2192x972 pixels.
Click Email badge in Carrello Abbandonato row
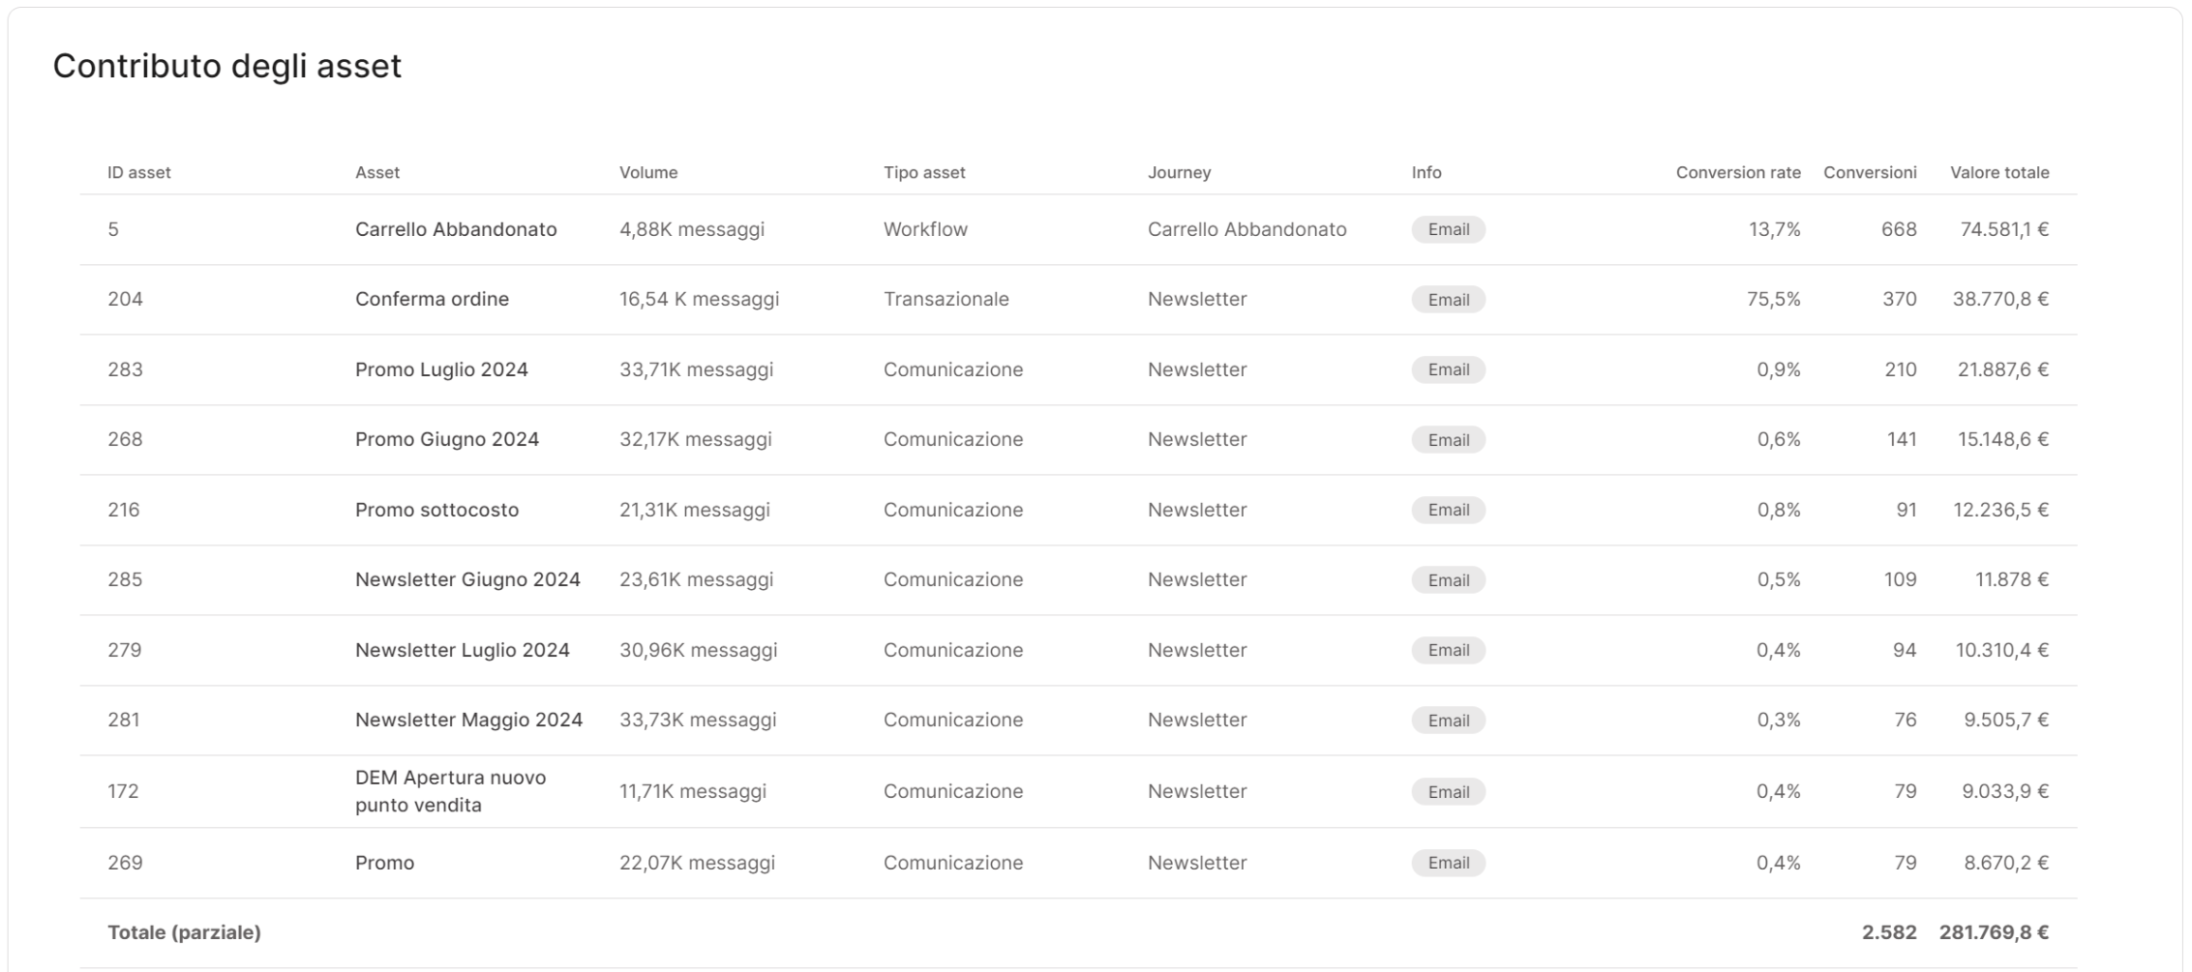(x=1448, y=229)
